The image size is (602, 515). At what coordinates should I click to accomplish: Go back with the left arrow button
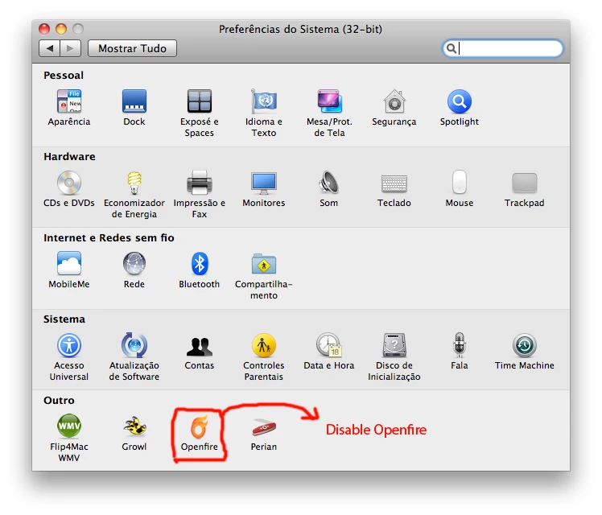click(x=49, y=48)
